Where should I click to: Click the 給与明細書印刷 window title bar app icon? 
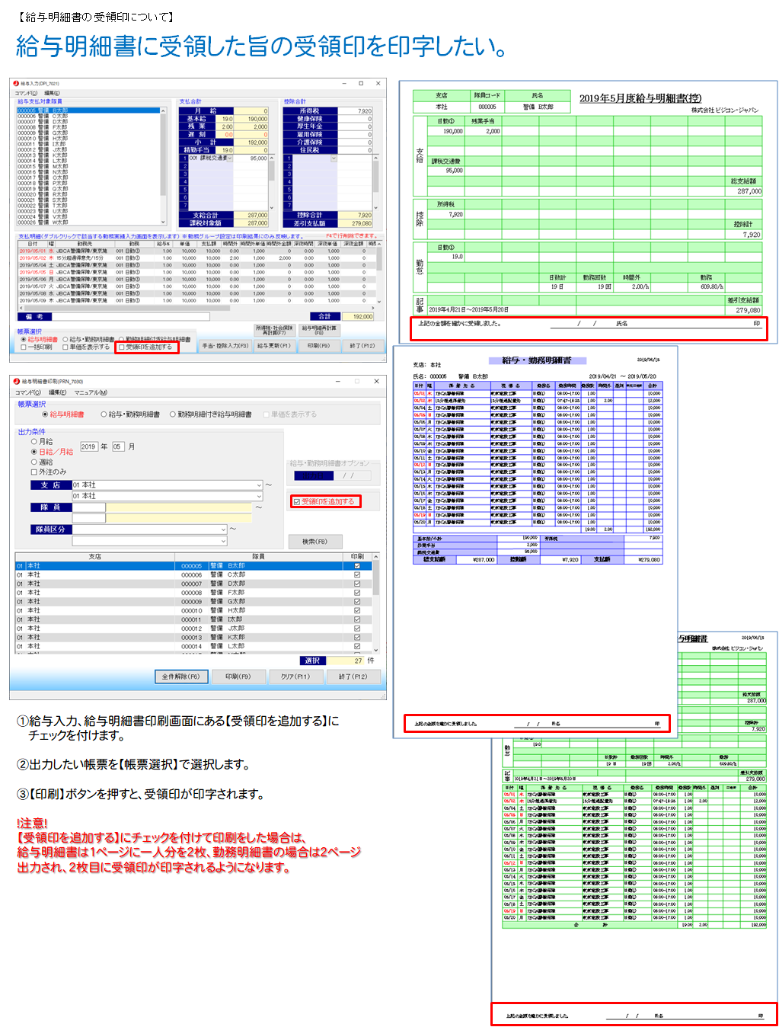tap(17, 381)
